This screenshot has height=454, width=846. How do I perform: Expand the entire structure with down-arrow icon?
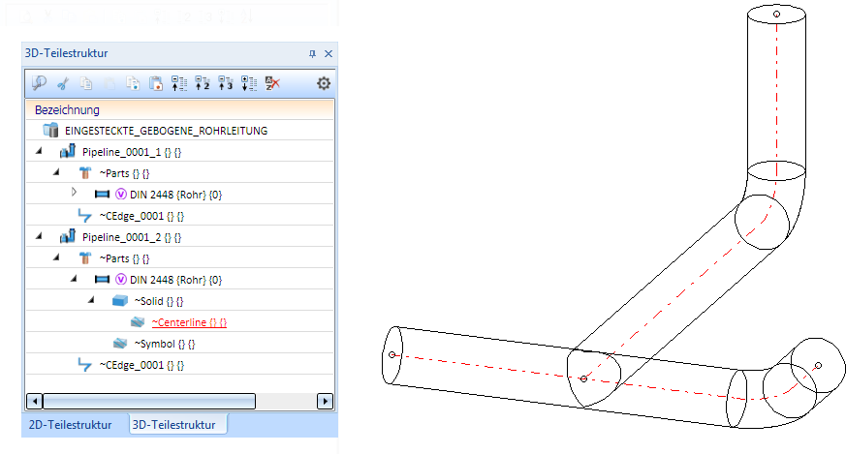pos(249,83)
